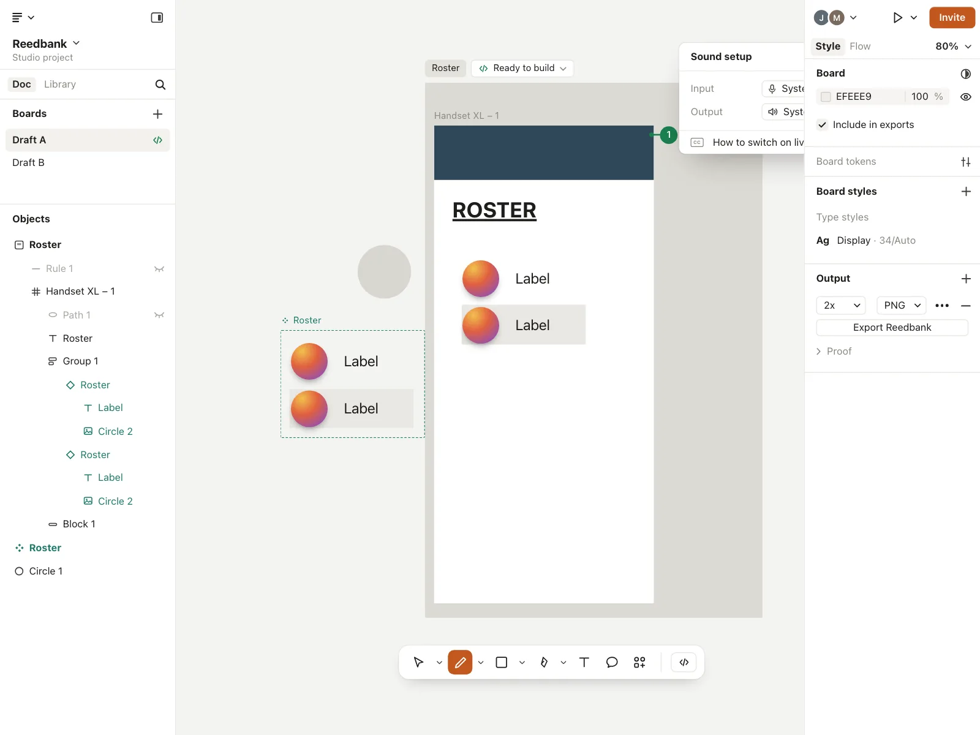Select the sound Input device dropdown
Image resolution: width=980 pixels, height=735 pixels.
[783, 89]
